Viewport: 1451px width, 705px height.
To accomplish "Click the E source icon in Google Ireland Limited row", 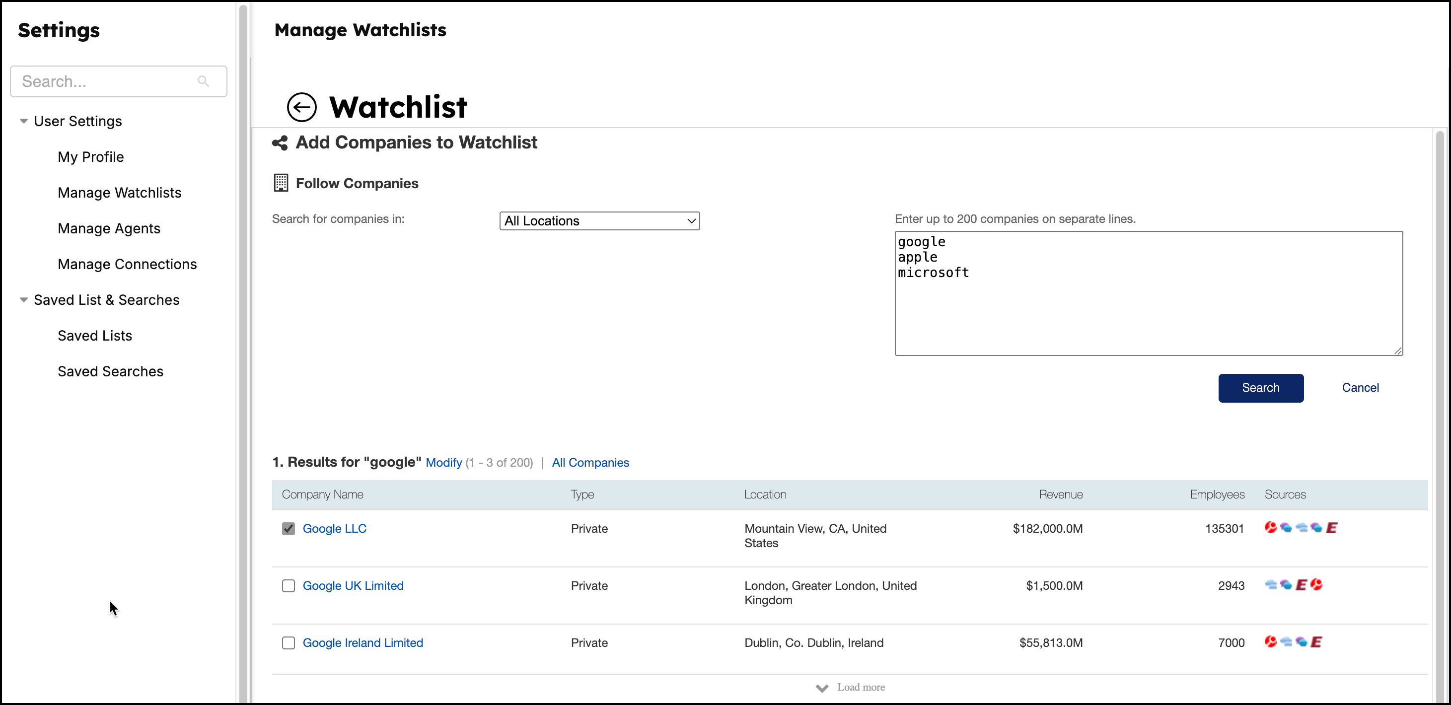I will 1317,642.
